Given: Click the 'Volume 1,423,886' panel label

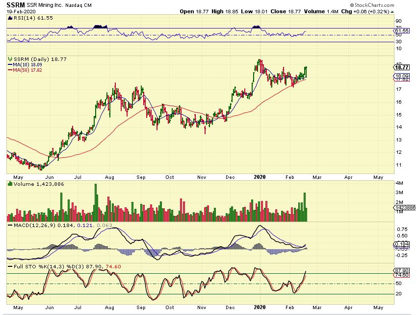Looking at the screenshot, I should pos(39,184).
